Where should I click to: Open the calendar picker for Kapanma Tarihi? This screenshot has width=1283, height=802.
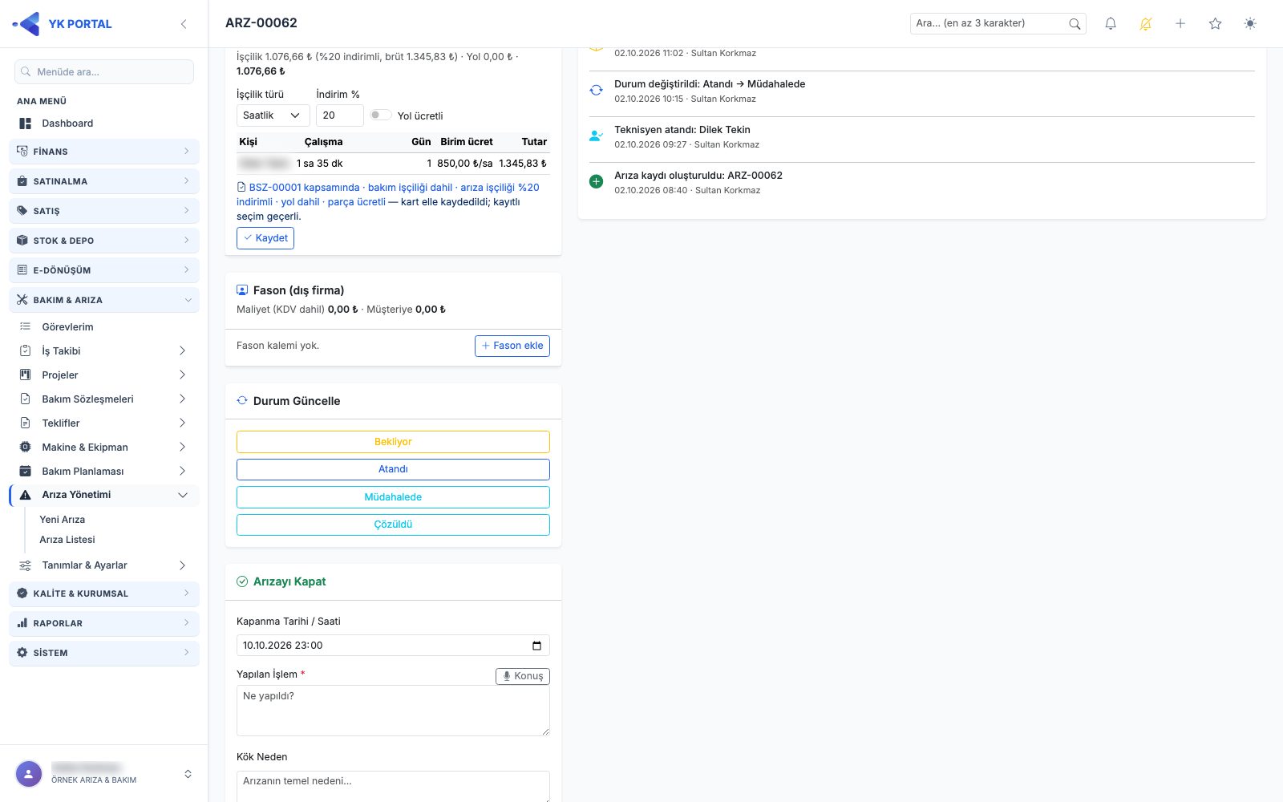tap(536, 646)
